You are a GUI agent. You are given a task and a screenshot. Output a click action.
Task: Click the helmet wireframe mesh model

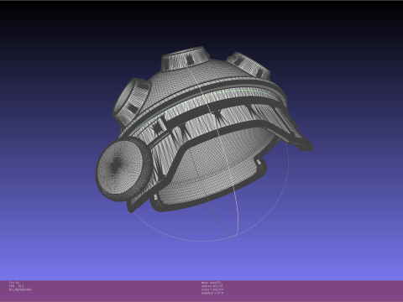[204, 129]
